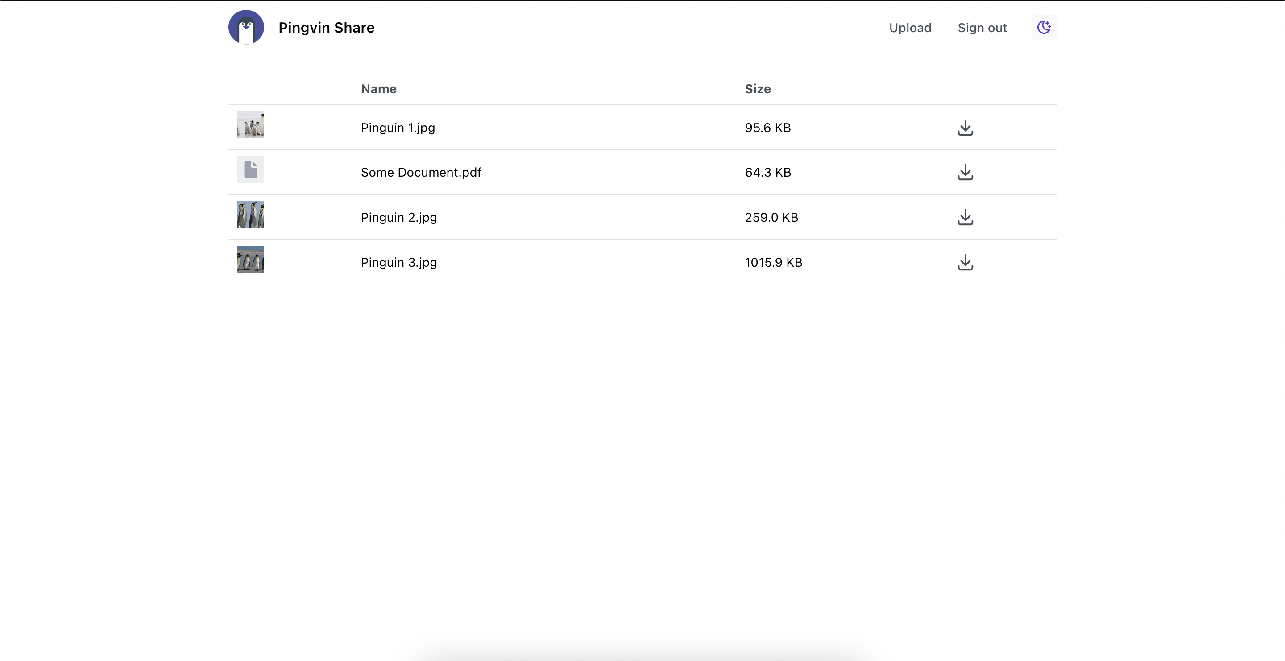The height and width of the screenshot is (661, 1285).
Task: Select the Pinguin 1.jpg file name
Action: (398, 128)
